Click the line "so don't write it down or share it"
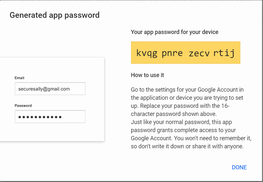The width and height of the screenshot is (263, 182). pos(187,146)
